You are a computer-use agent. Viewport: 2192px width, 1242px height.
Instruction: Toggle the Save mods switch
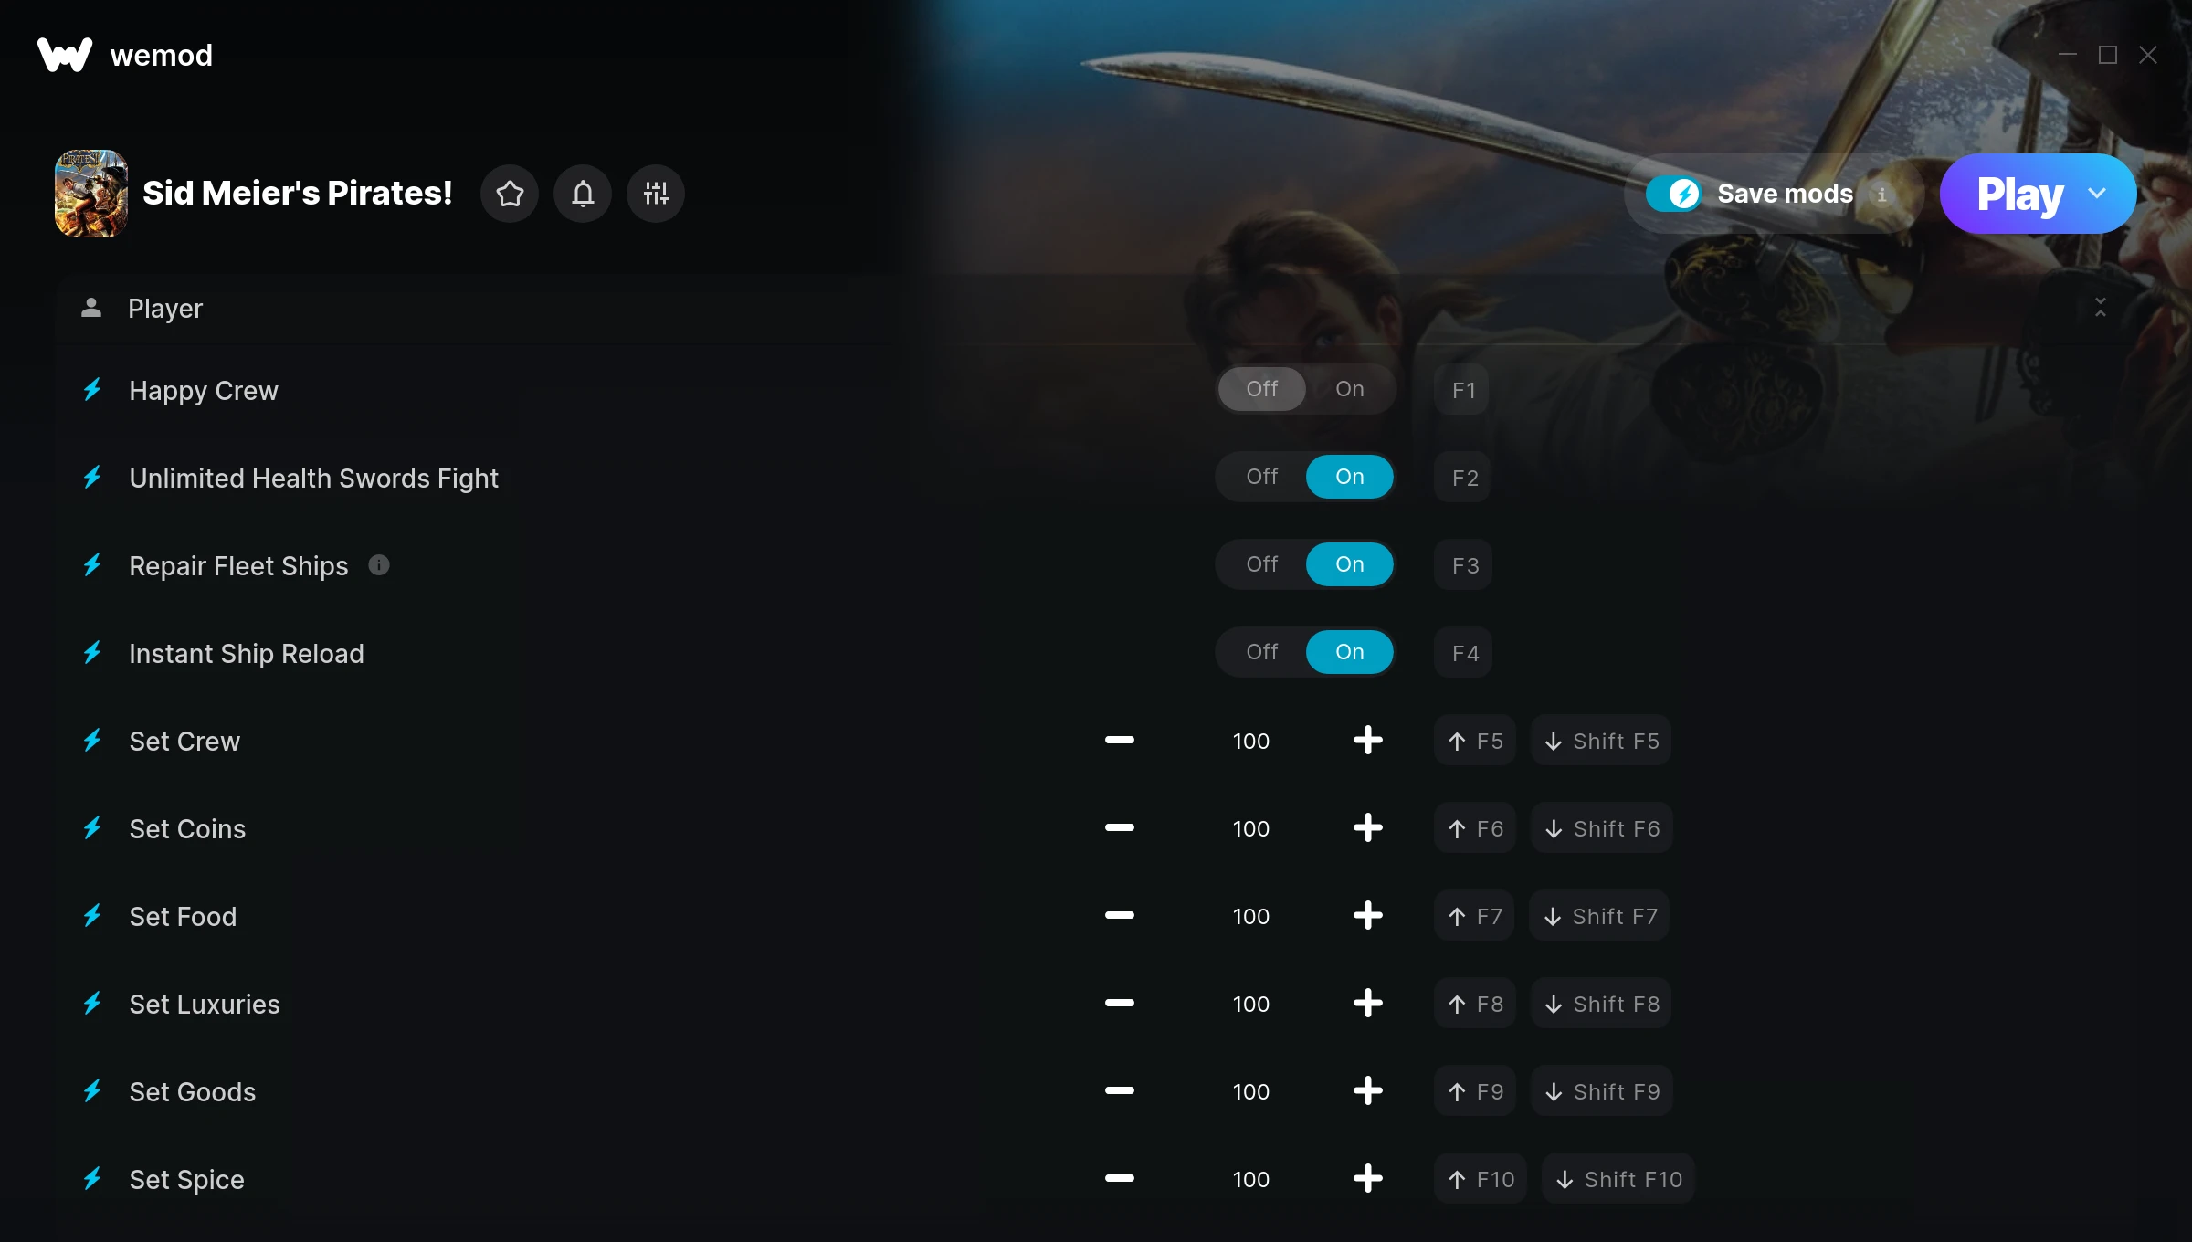tap(1673, 194)
